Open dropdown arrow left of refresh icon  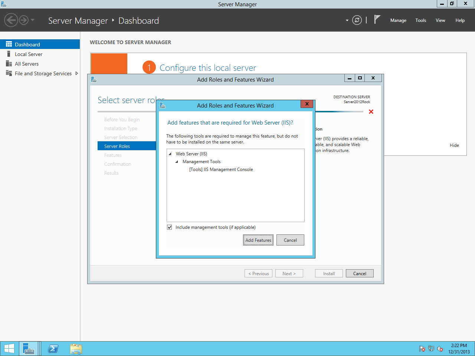tap(347, 20)
